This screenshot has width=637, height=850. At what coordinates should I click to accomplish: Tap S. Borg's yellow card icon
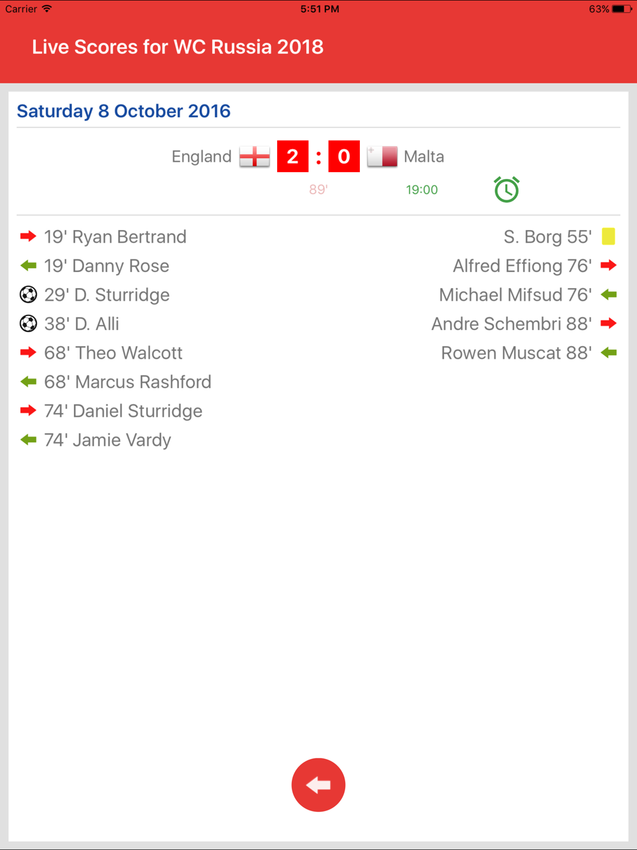coord(608,236)
